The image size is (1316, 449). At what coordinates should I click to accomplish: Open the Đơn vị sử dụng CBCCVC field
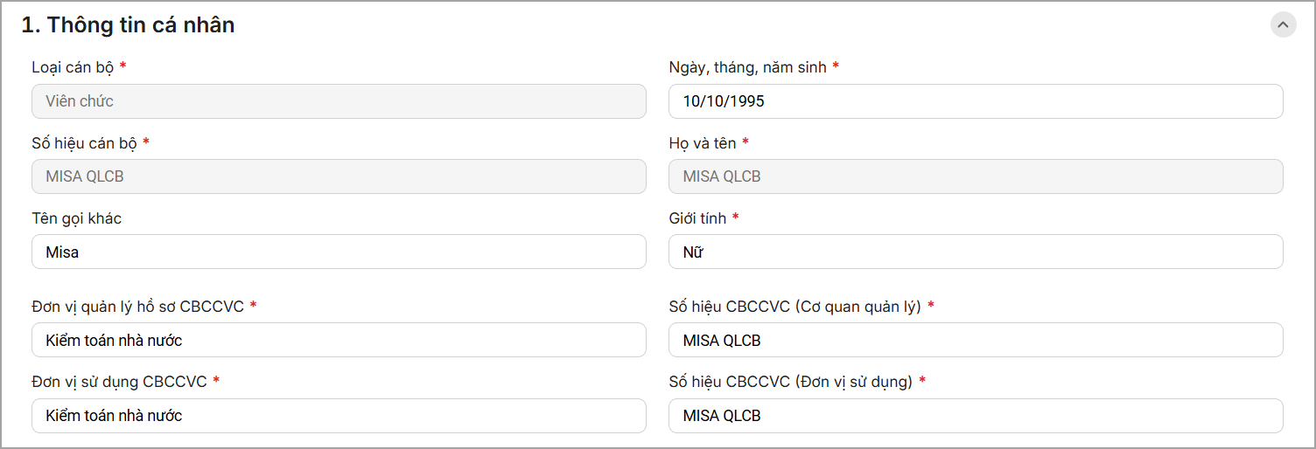[x=339, y=416]
